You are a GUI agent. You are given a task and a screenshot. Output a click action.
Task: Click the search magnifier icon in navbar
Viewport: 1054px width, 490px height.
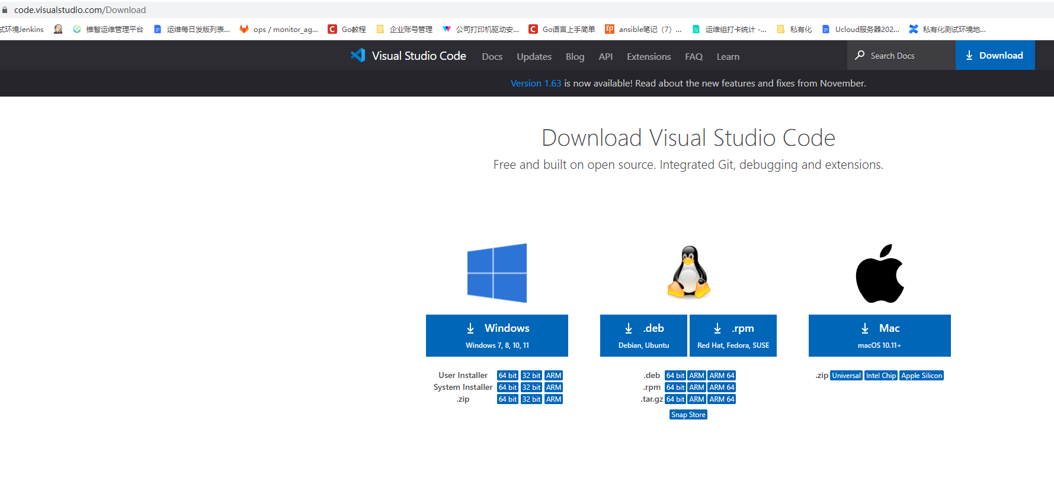860,55
